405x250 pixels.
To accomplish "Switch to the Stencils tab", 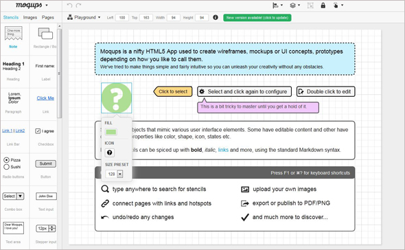I will click(x=11, y=17).
